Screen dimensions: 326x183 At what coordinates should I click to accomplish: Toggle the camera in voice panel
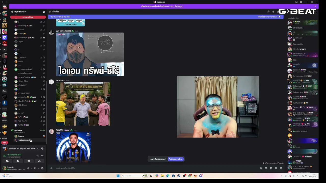(x=7, y=161)
